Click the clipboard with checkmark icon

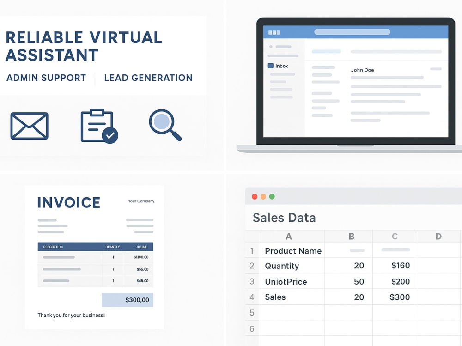[99, 126]
